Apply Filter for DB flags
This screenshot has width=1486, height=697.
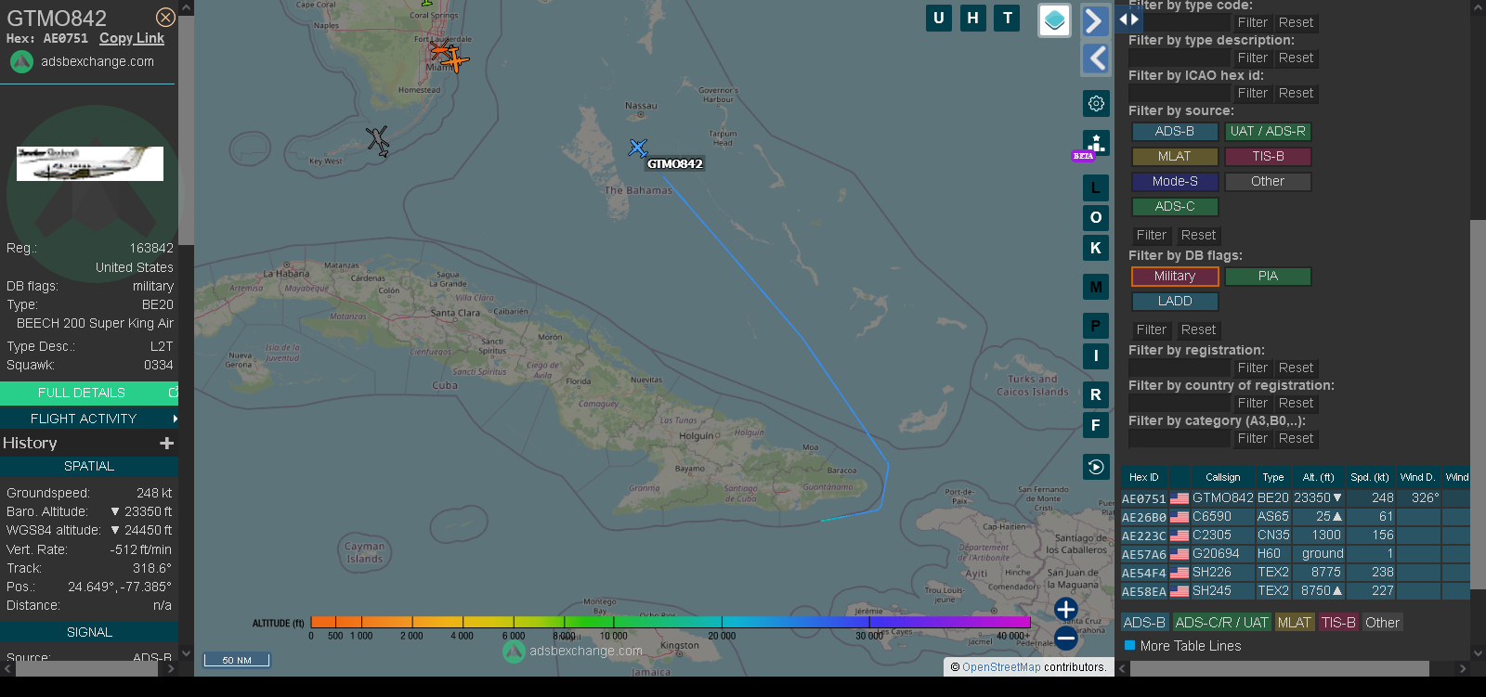(x=1152, y=330)
